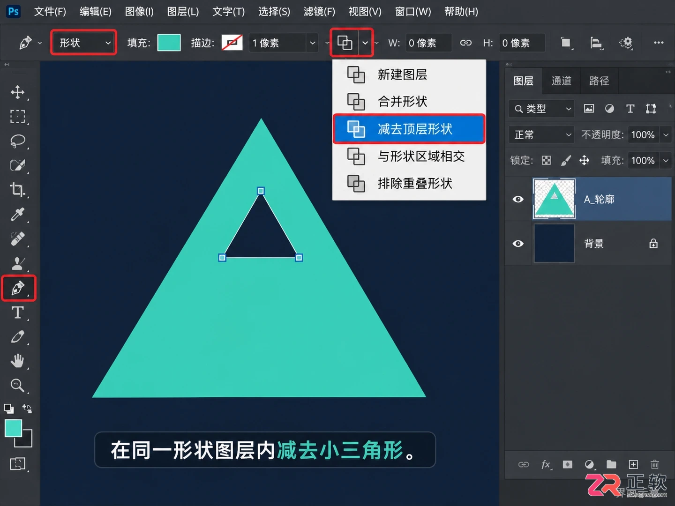
Task: Expand the 不透明度 opacity dropdown arrow
Action: [x=666, y=135]
